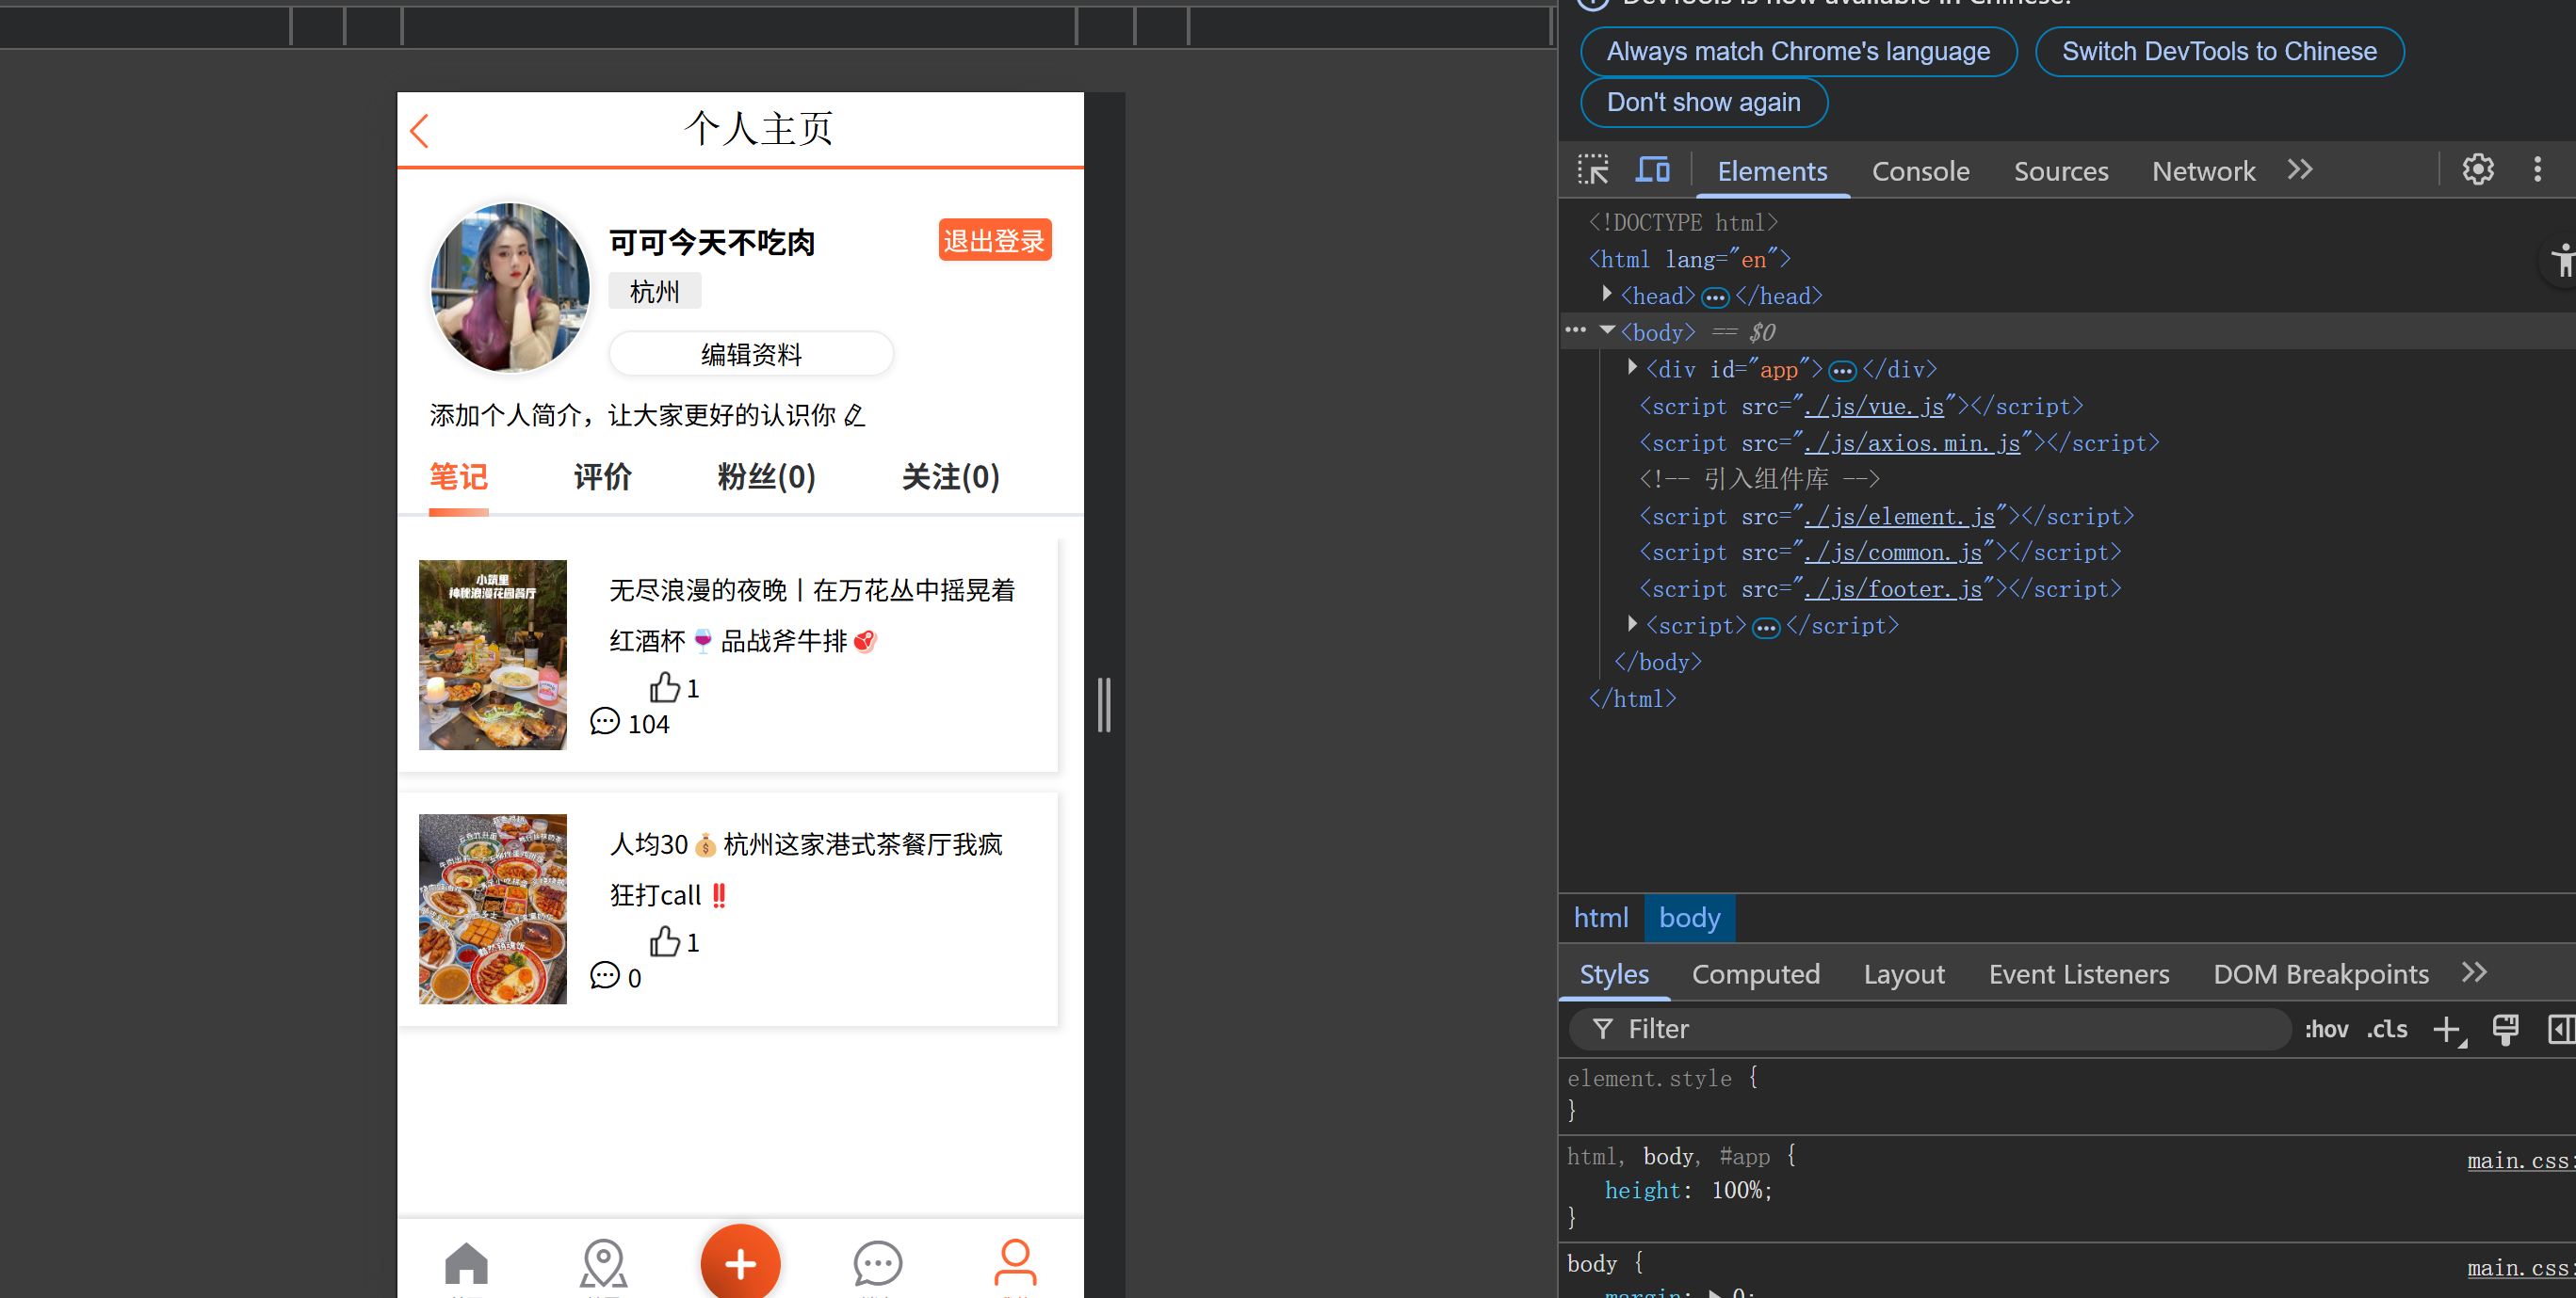Click the chat message footer icon

[x=878, y=1263]
